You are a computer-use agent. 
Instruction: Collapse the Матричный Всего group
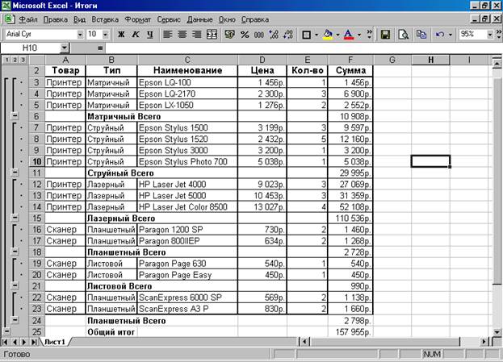[x=15, y=116]
